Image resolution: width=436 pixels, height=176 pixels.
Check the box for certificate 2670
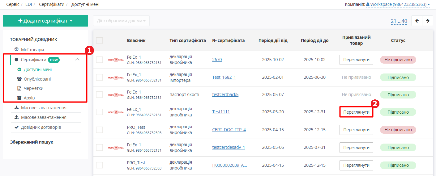[99, 60]
